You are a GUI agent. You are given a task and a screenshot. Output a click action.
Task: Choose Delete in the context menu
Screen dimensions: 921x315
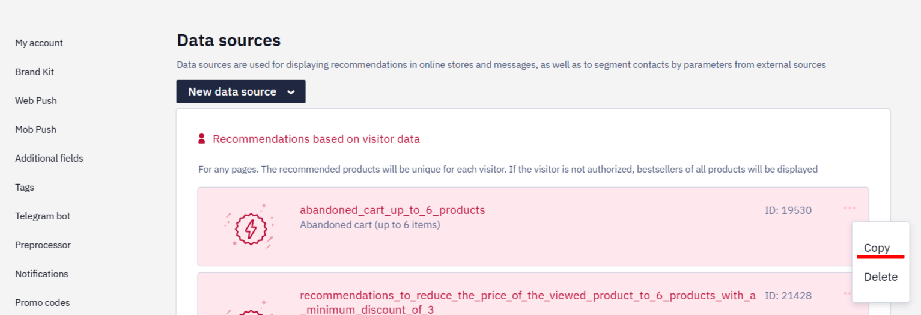[881, 277]
